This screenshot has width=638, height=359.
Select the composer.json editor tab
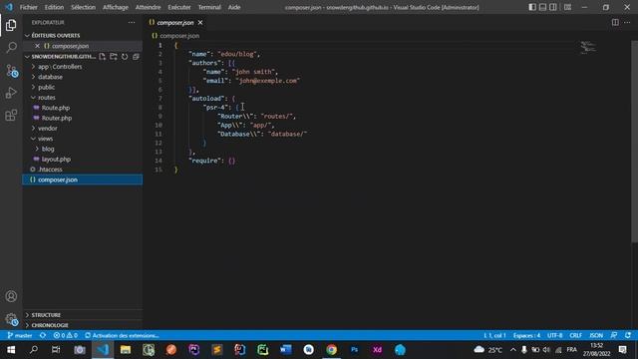(x=175, y=23)
